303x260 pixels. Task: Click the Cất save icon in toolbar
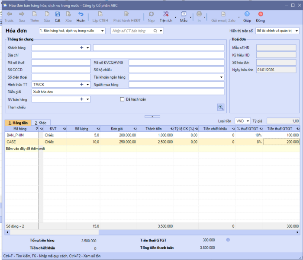click(58, 15)
